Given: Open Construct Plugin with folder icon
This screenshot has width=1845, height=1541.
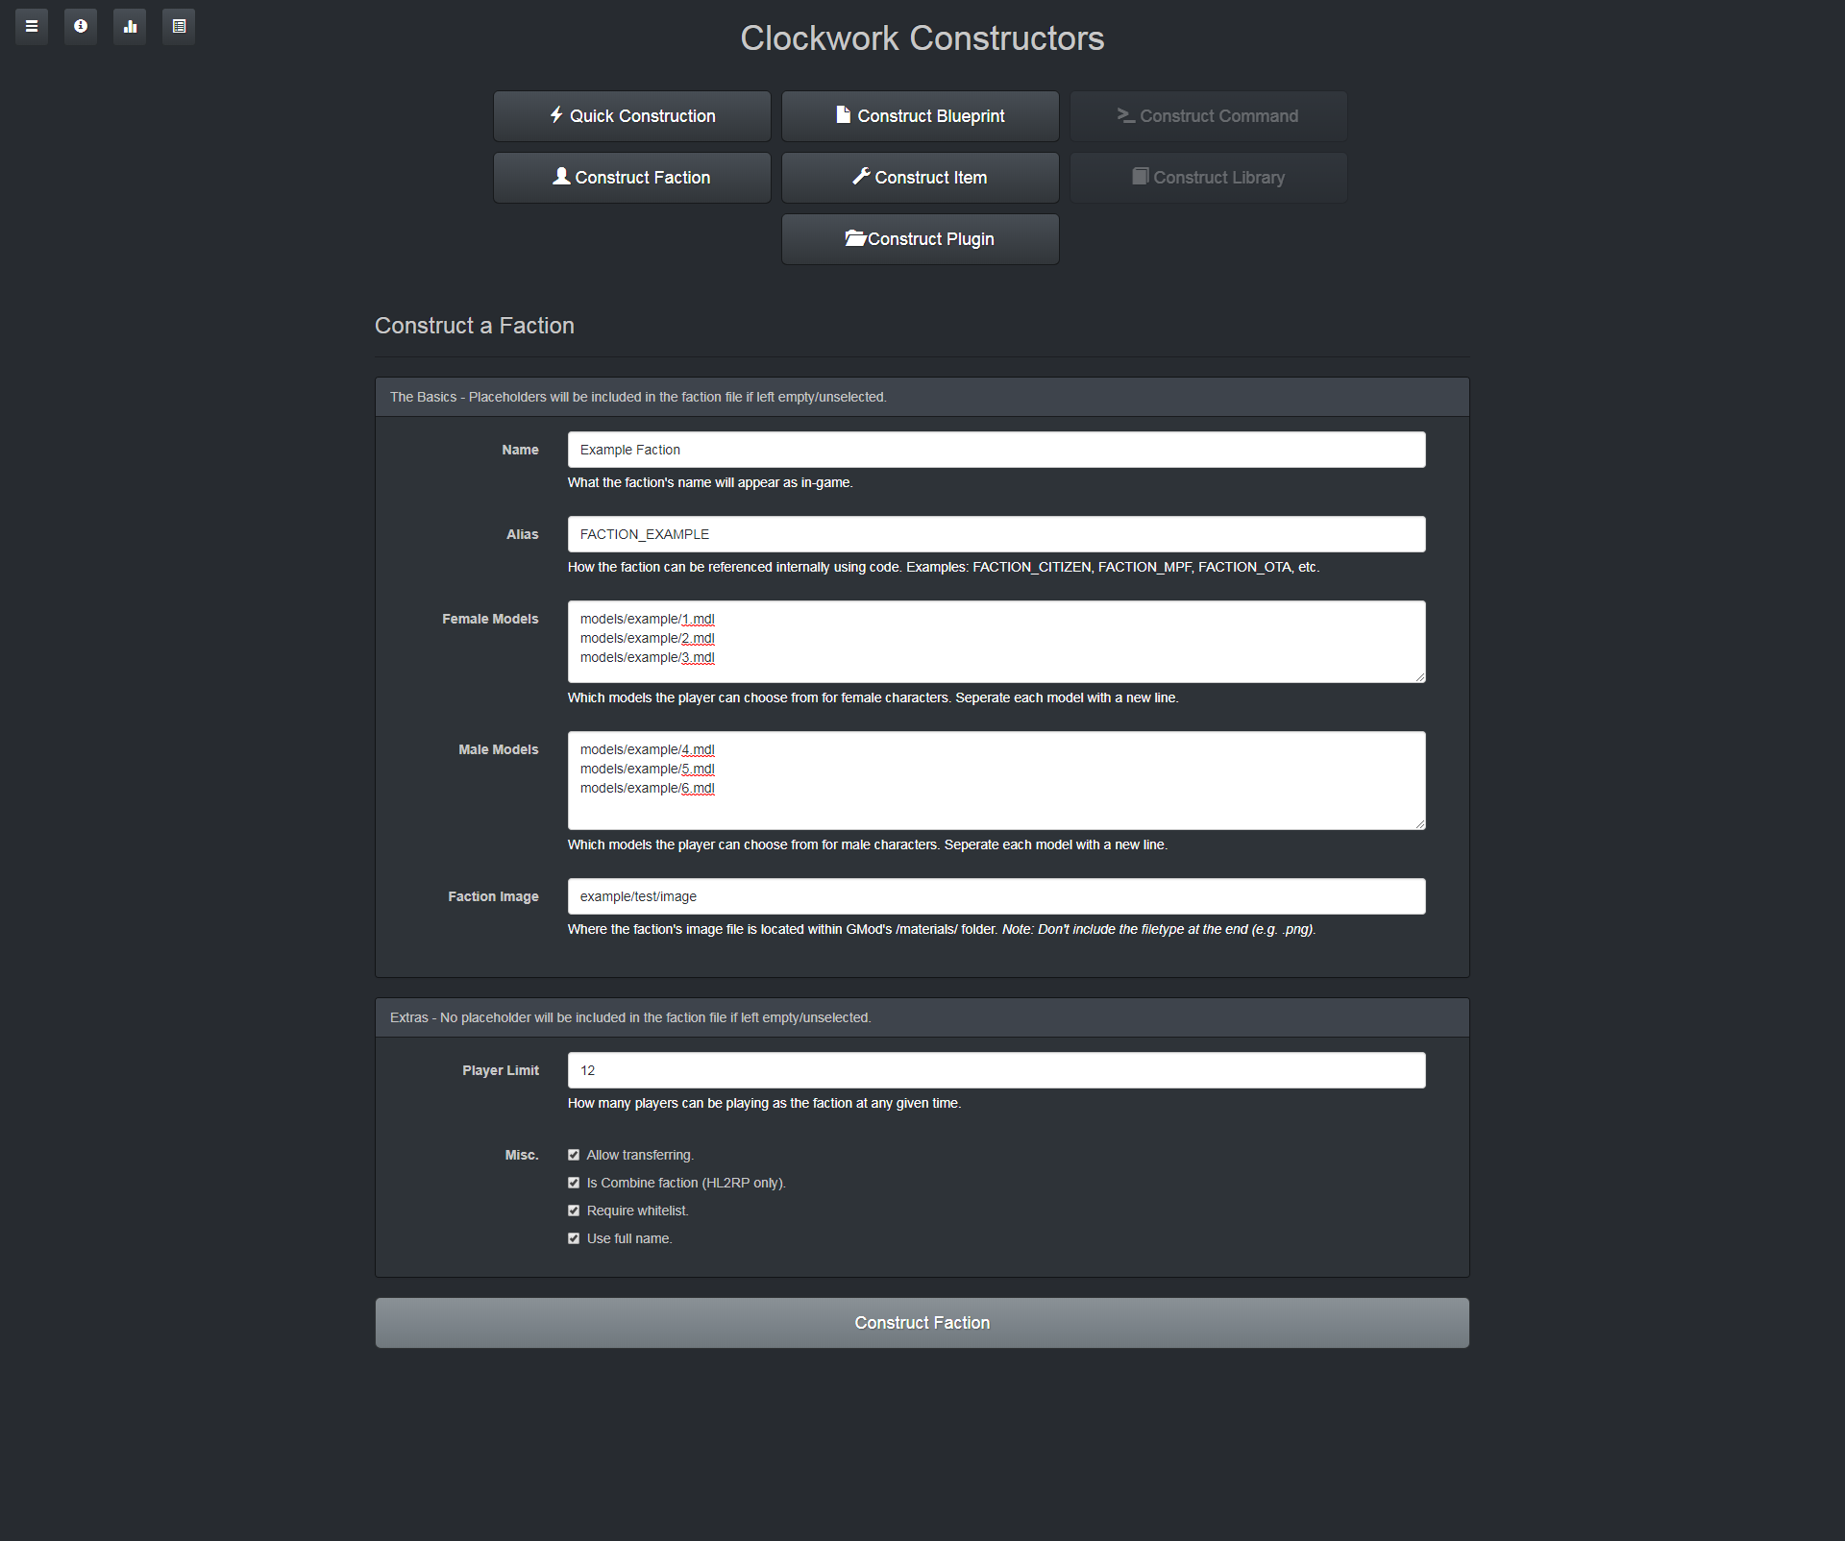Looking at the screenshot, I should [x=921, y=239].
